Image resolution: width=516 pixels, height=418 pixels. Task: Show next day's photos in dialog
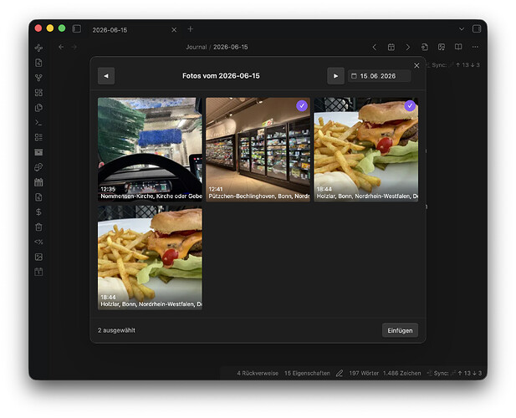pos(335,76)
